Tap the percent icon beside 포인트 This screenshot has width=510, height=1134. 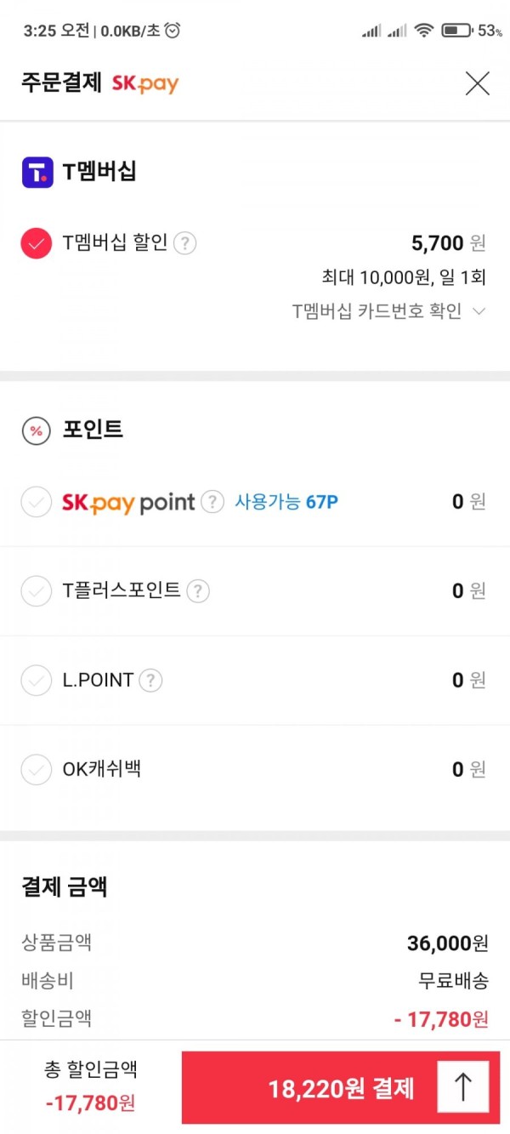(x=37, y=431)
